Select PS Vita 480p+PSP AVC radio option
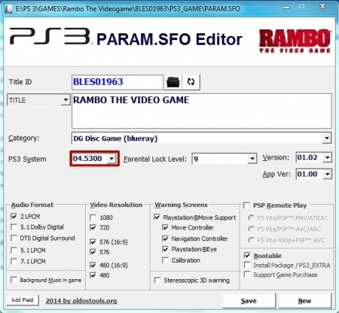This screenshot has width=339, height=313. point(251,240)
